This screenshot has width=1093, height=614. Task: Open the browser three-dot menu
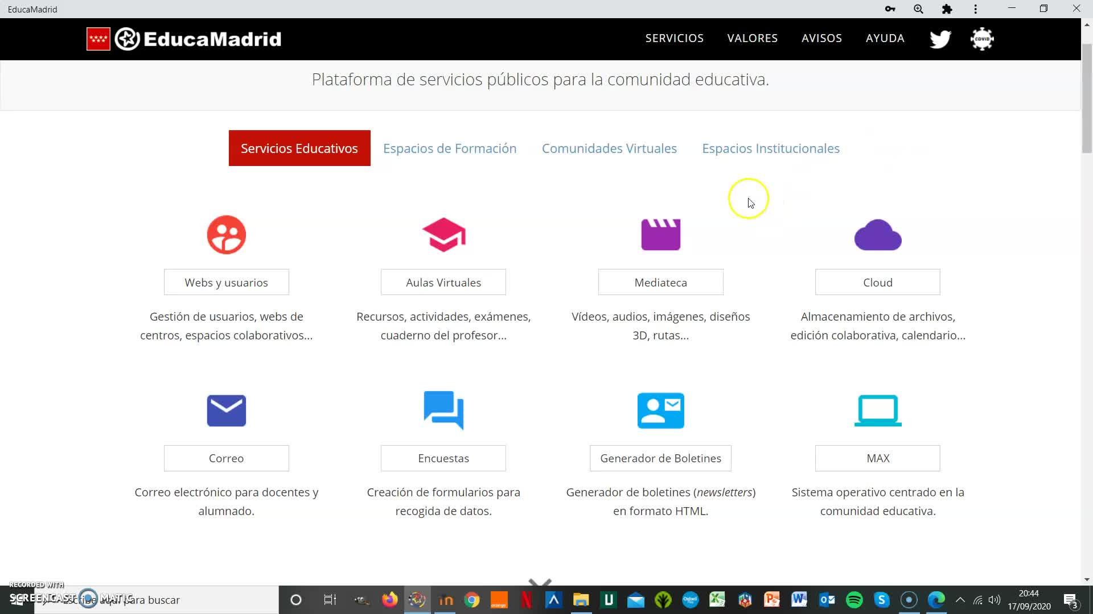tap(975, 9)
